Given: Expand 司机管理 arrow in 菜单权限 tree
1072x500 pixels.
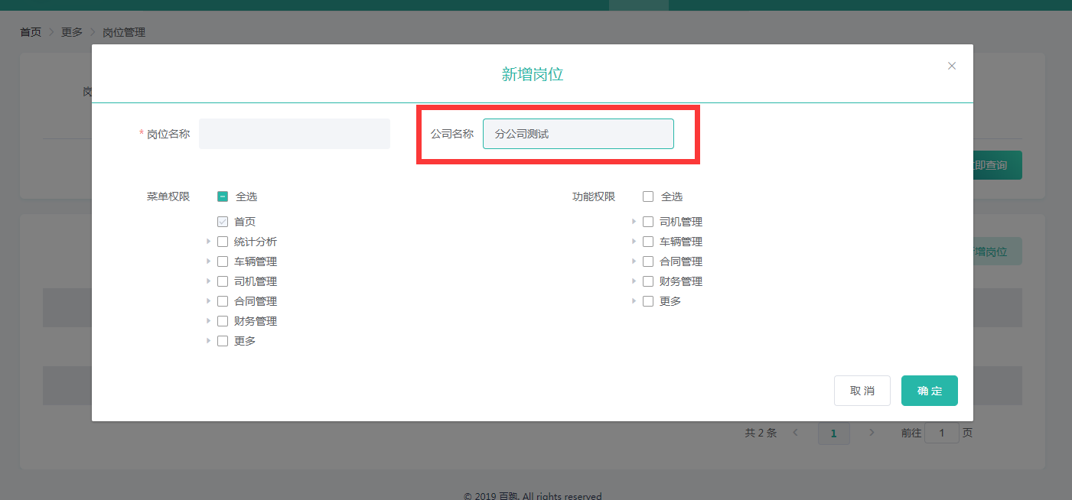Looking at the screenshot, I should [x=208, y=281].
